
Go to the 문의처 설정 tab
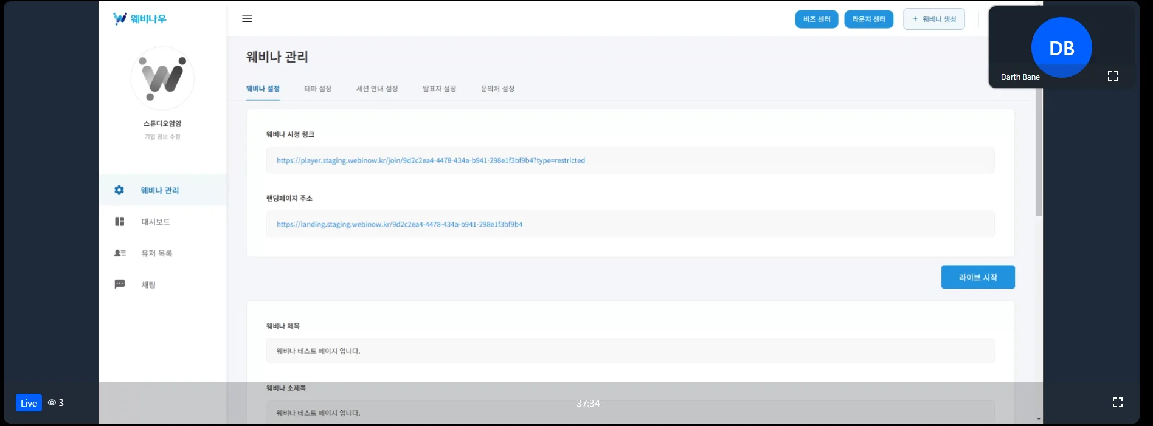(x=497, y=89)
